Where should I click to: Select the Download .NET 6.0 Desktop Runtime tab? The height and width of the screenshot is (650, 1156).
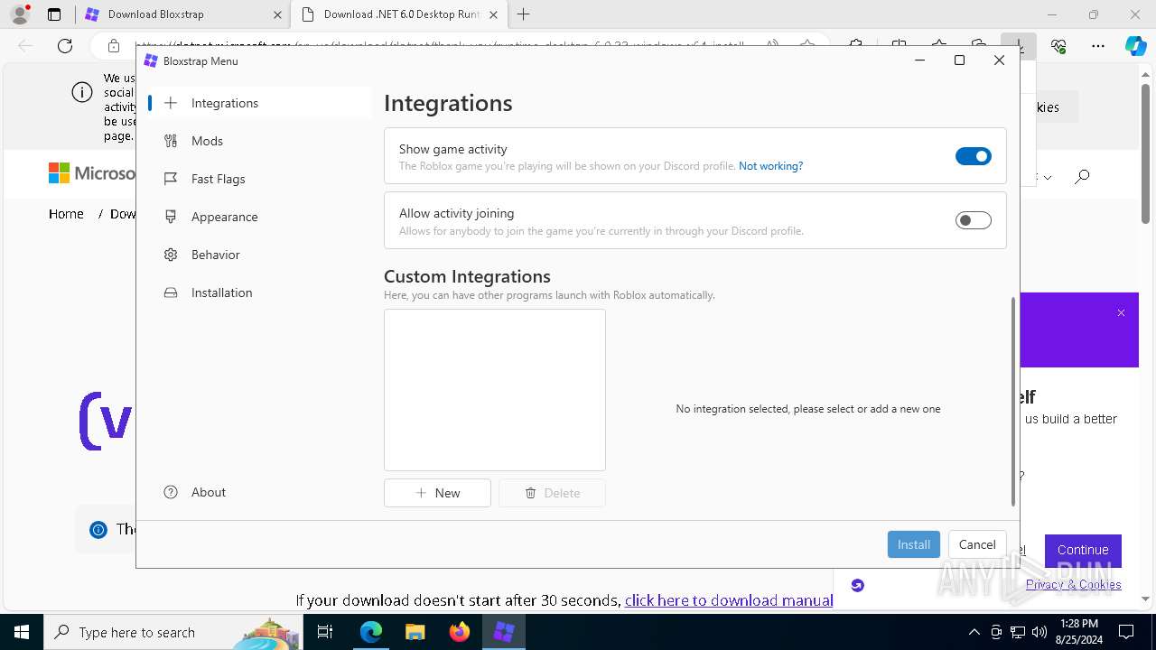click(x=398, y=14)
